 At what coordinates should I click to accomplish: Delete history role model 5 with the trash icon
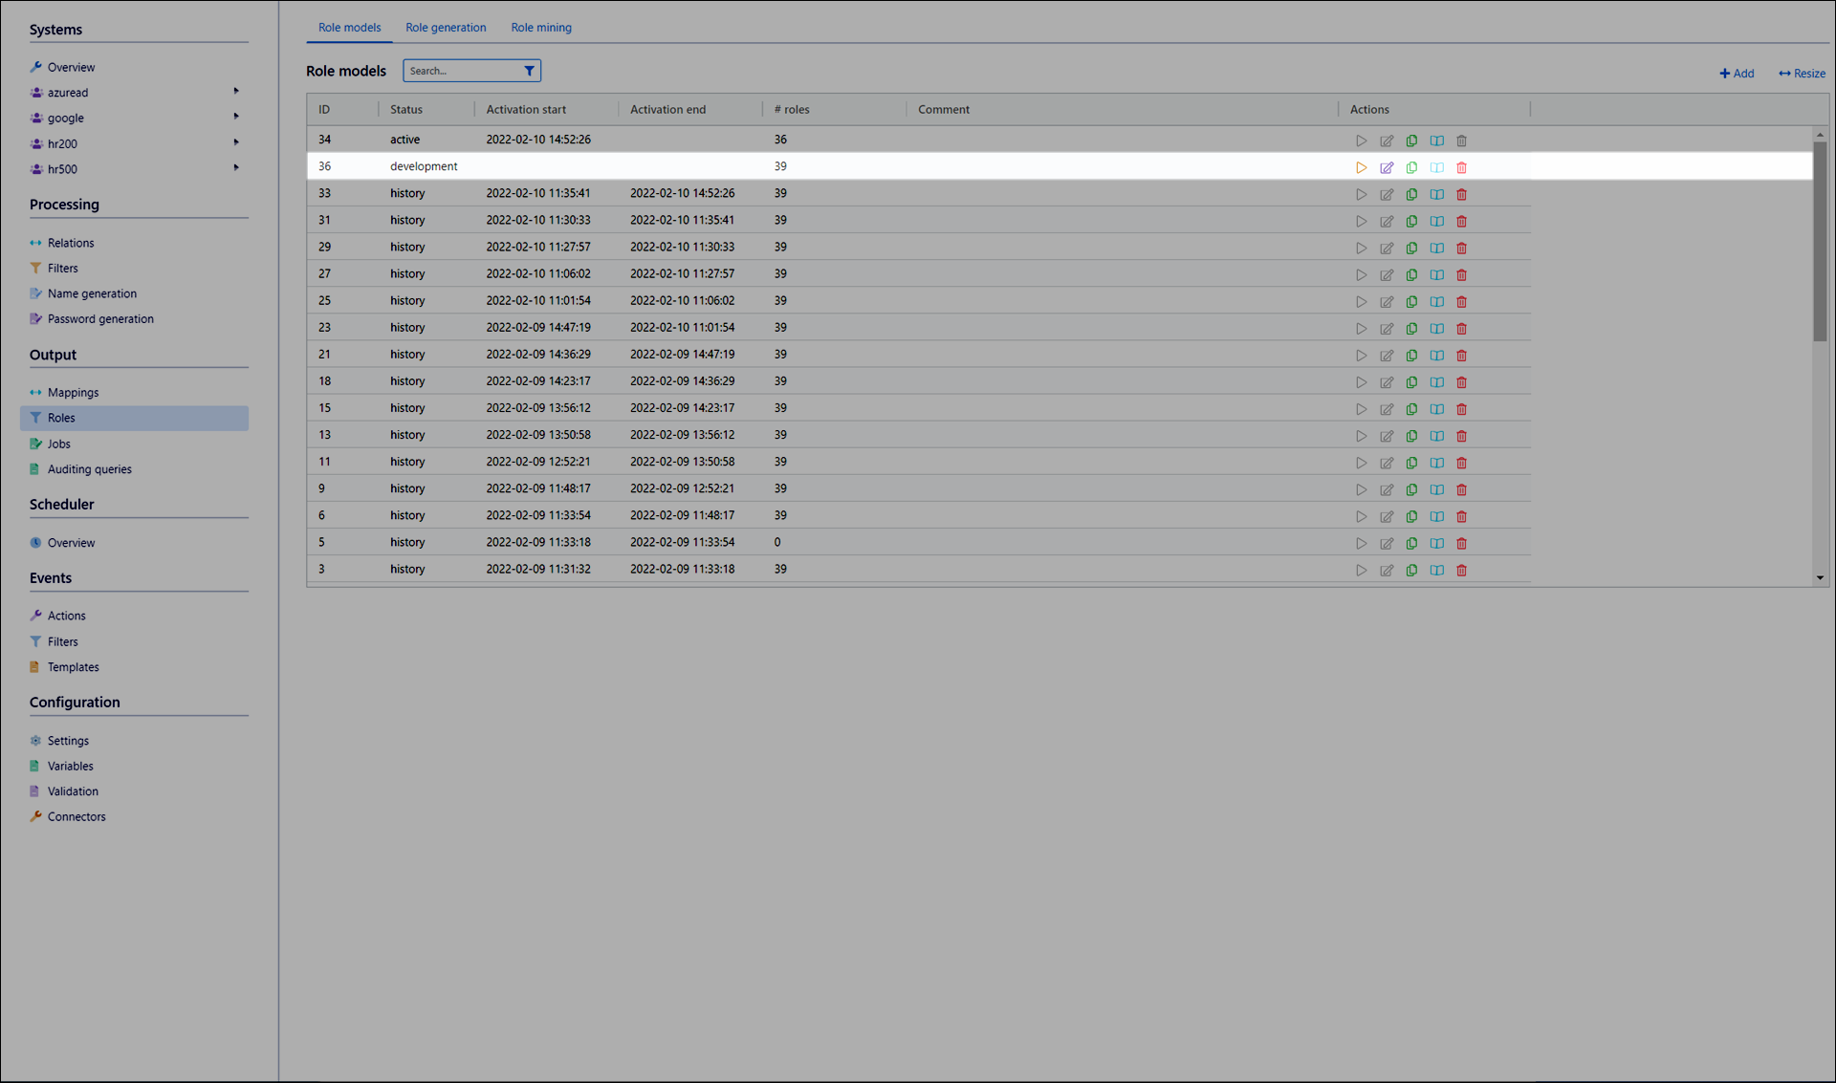(1461, 543)
